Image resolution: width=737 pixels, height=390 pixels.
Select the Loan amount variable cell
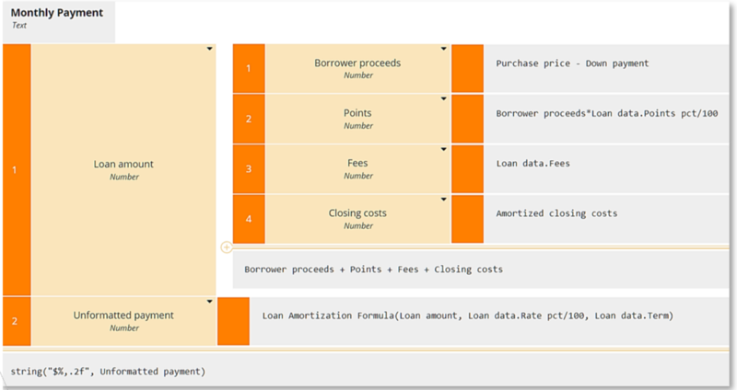(x=123, y=169)
